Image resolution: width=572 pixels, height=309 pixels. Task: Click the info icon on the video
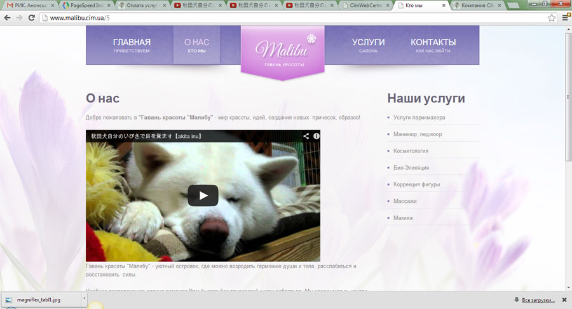point(317,136)
